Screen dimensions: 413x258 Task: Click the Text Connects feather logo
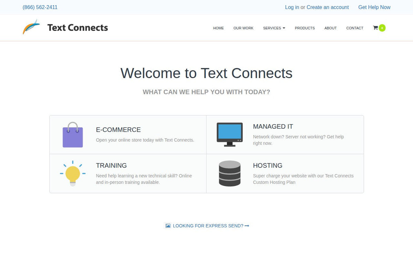(31, 27)
